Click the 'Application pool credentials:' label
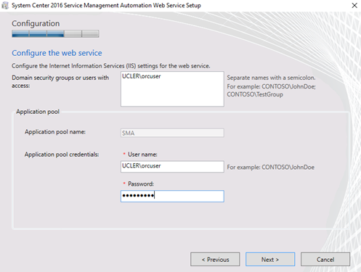The height and width of the screenshot is (272, 361). [62, 154]
